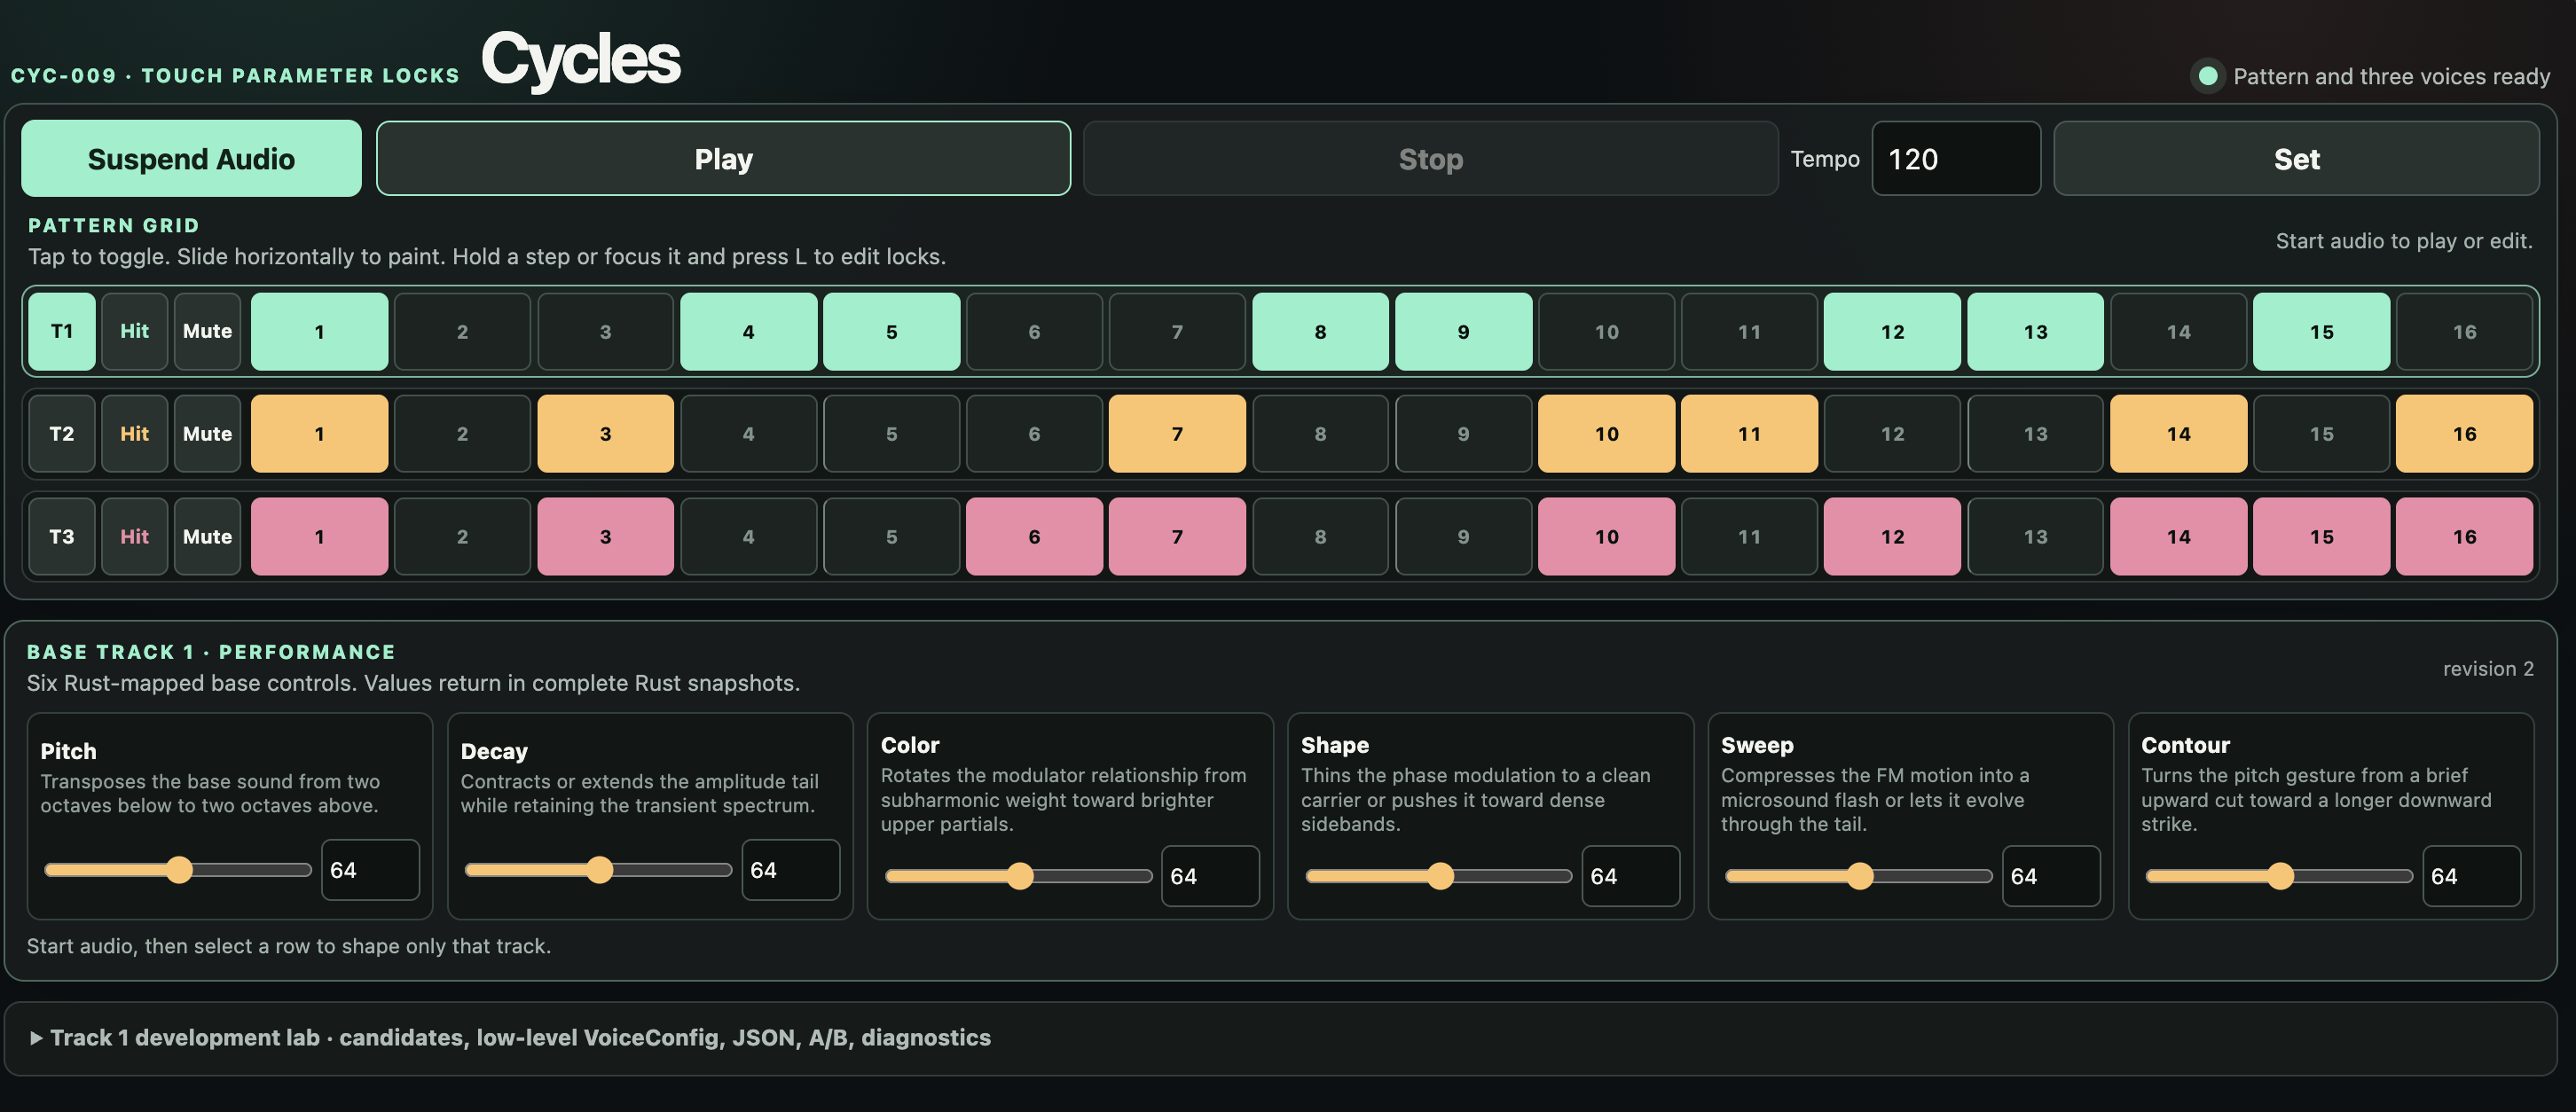Click the Suspend Audio button
Screen dimensions: 2576x1112
click(x=191, y=159)
